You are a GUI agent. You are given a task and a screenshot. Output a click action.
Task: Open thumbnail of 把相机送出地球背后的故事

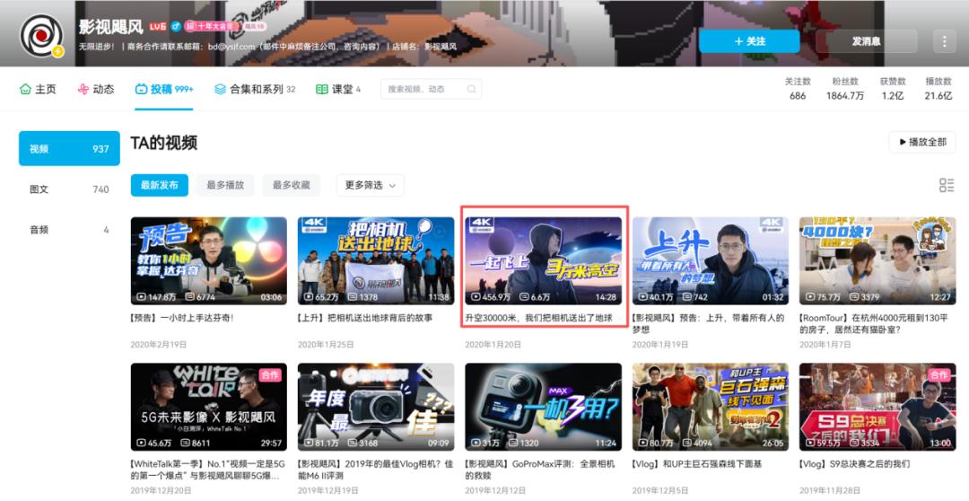[x=376, y=260]
